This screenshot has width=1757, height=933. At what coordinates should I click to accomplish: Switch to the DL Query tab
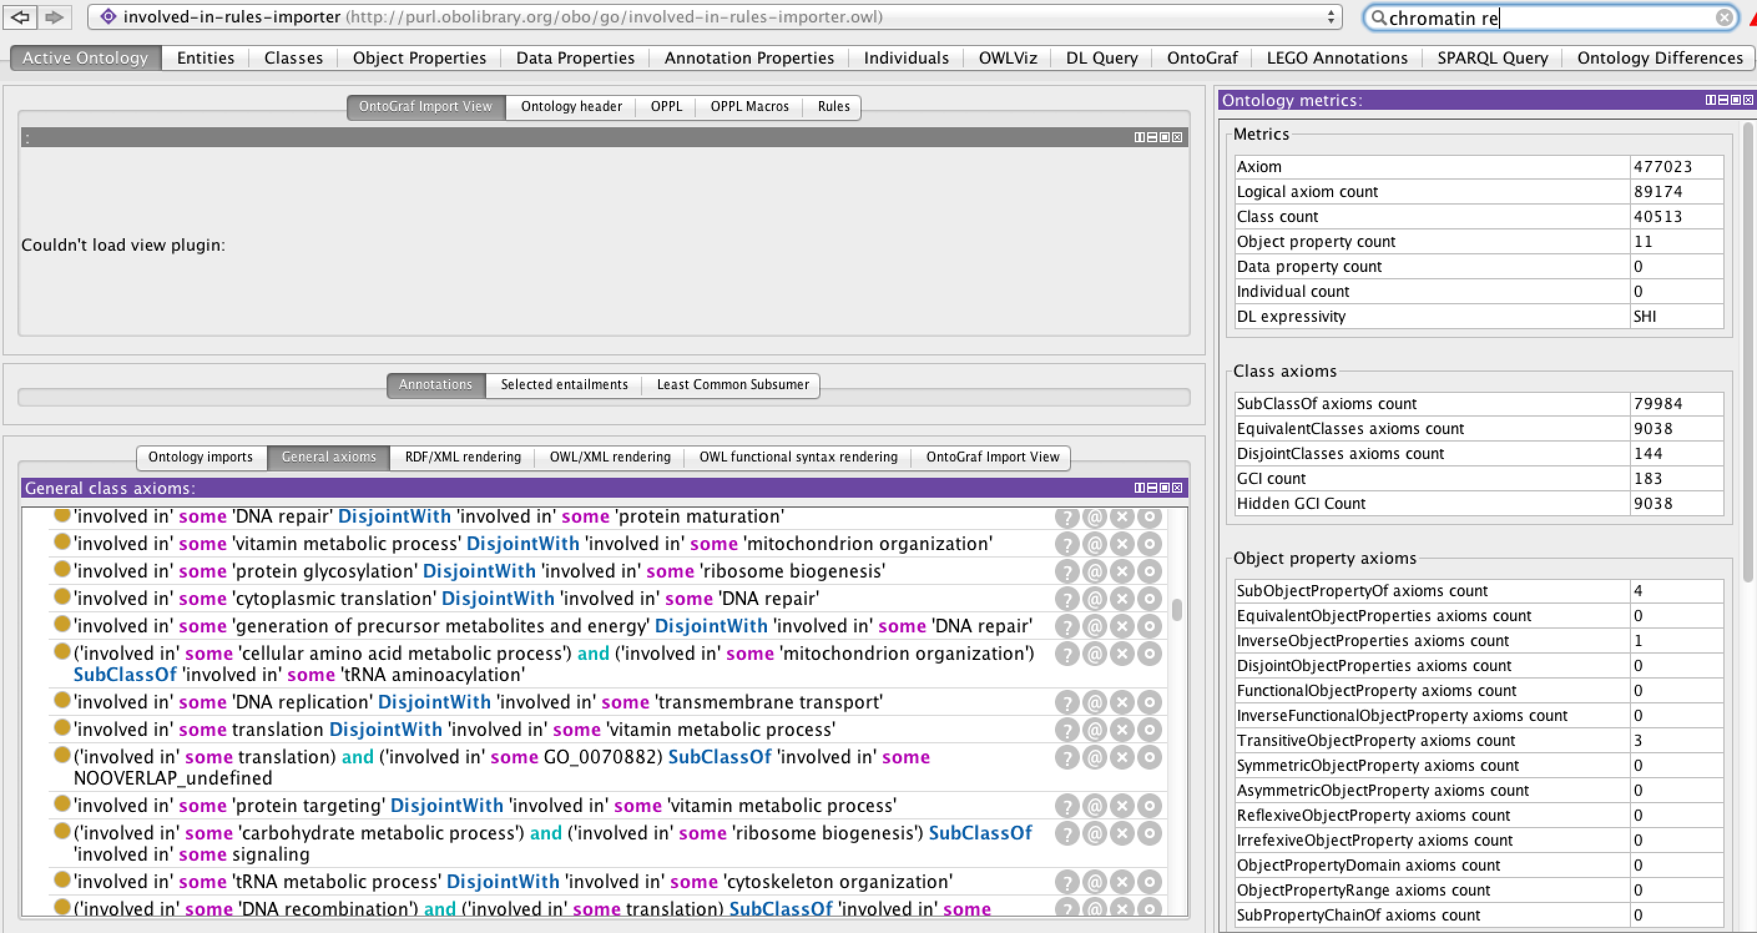[1101, 58]
